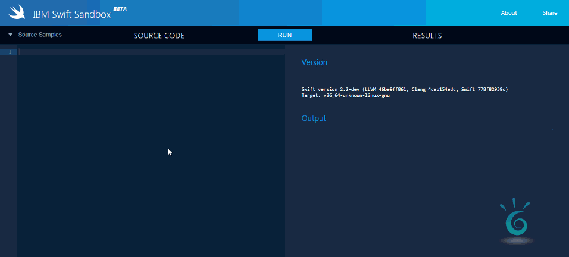Image resolution: width=569 pixels, height=257 pixels.
Task: Click the teal spiral splash logo
Action: click(517, 220)
